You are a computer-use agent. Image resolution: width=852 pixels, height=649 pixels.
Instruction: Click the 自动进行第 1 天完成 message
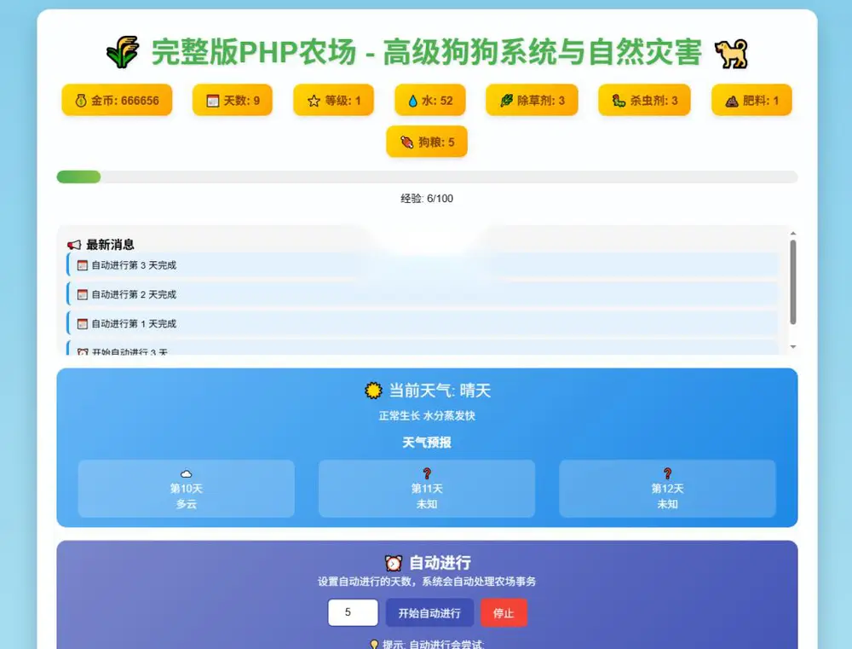point(423,324)
